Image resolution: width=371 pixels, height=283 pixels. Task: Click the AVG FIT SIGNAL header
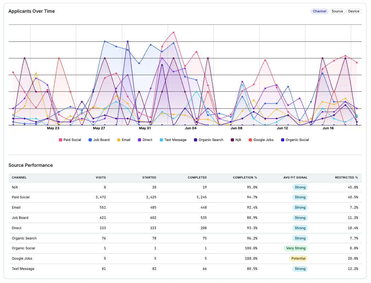click(295, 177)
